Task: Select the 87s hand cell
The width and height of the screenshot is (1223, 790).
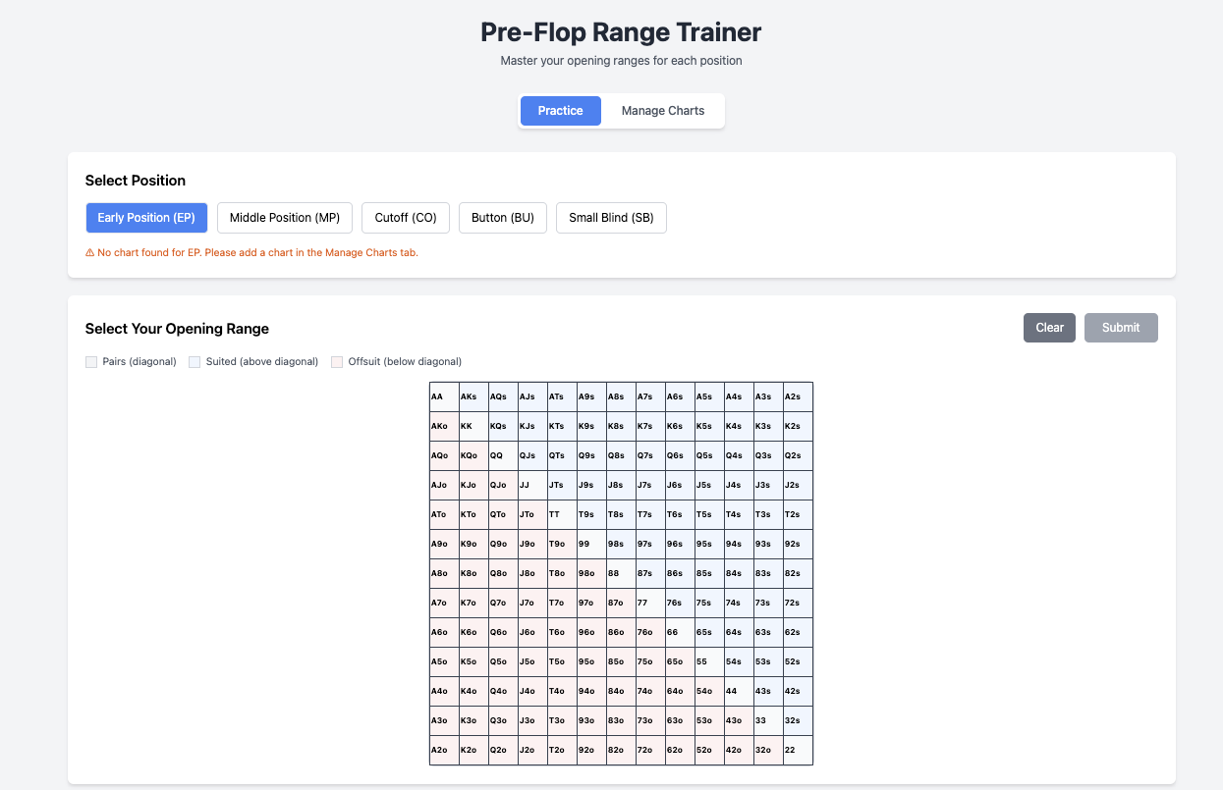Action: [x=651, y=574]
